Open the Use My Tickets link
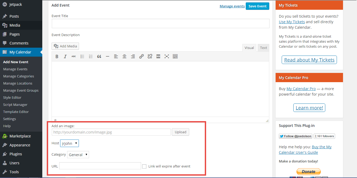This screenshot has height=178, width=357. tap(292, 22)
